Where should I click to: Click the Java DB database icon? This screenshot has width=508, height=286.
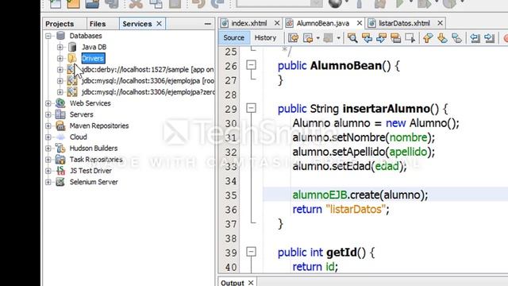72,47
